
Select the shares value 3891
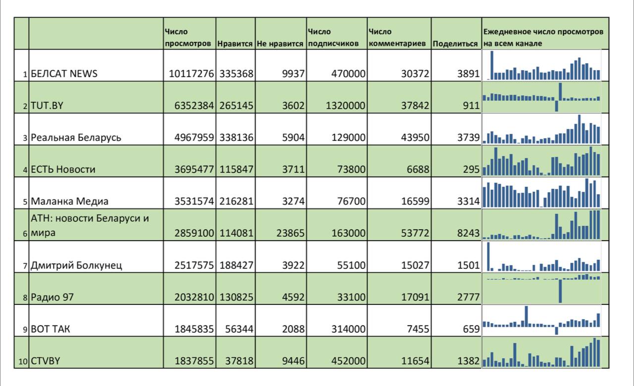(x=469, y=74)
